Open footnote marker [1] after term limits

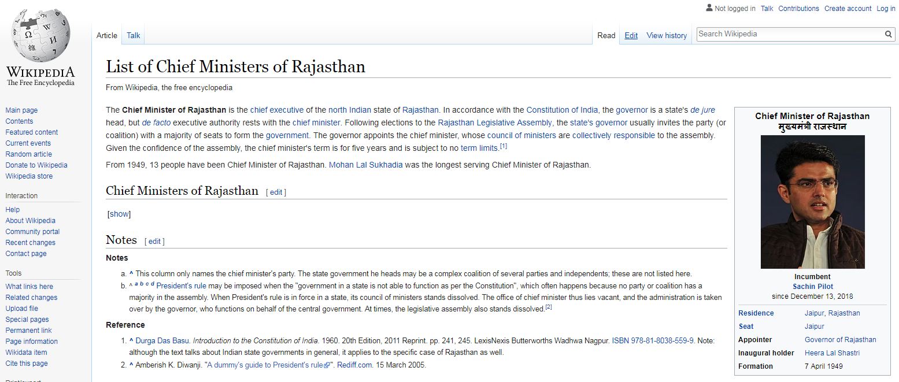pos(504,147)
